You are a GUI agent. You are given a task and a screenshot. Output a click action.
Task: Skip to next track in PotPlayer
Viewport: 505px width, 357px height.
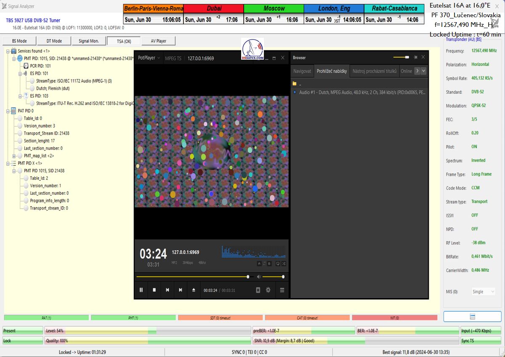coord(181,290)
